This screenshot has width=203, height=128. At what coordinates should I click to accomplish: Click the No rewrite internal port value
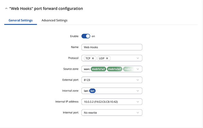(90, 113)
